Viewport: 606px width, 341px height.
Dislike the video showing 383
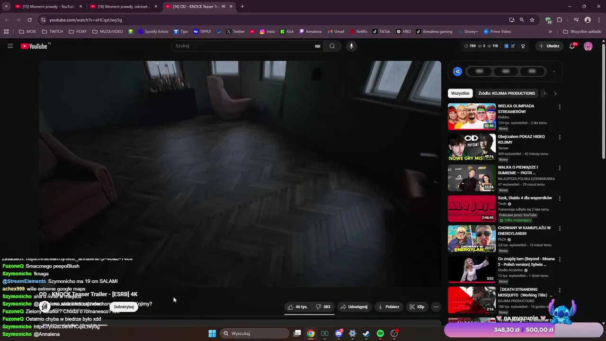point(323,307)
